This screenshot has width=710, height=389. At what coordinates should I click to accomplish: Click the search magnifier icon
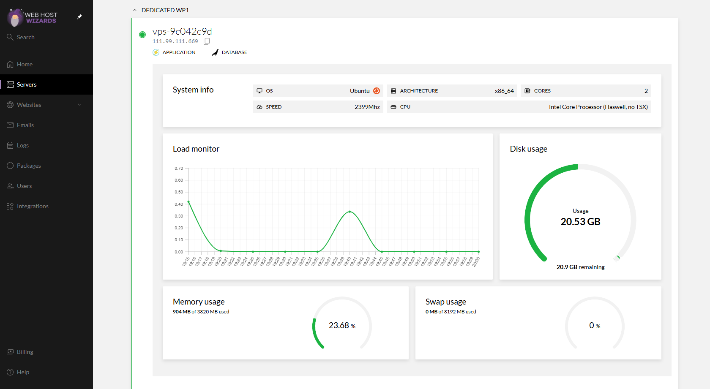(10, 37)
